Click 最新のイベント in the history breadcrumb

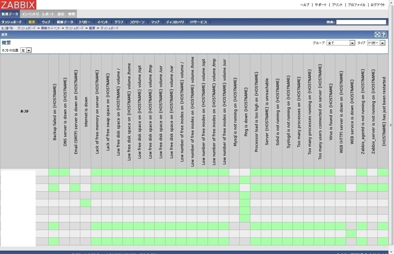tap(51, 28)
